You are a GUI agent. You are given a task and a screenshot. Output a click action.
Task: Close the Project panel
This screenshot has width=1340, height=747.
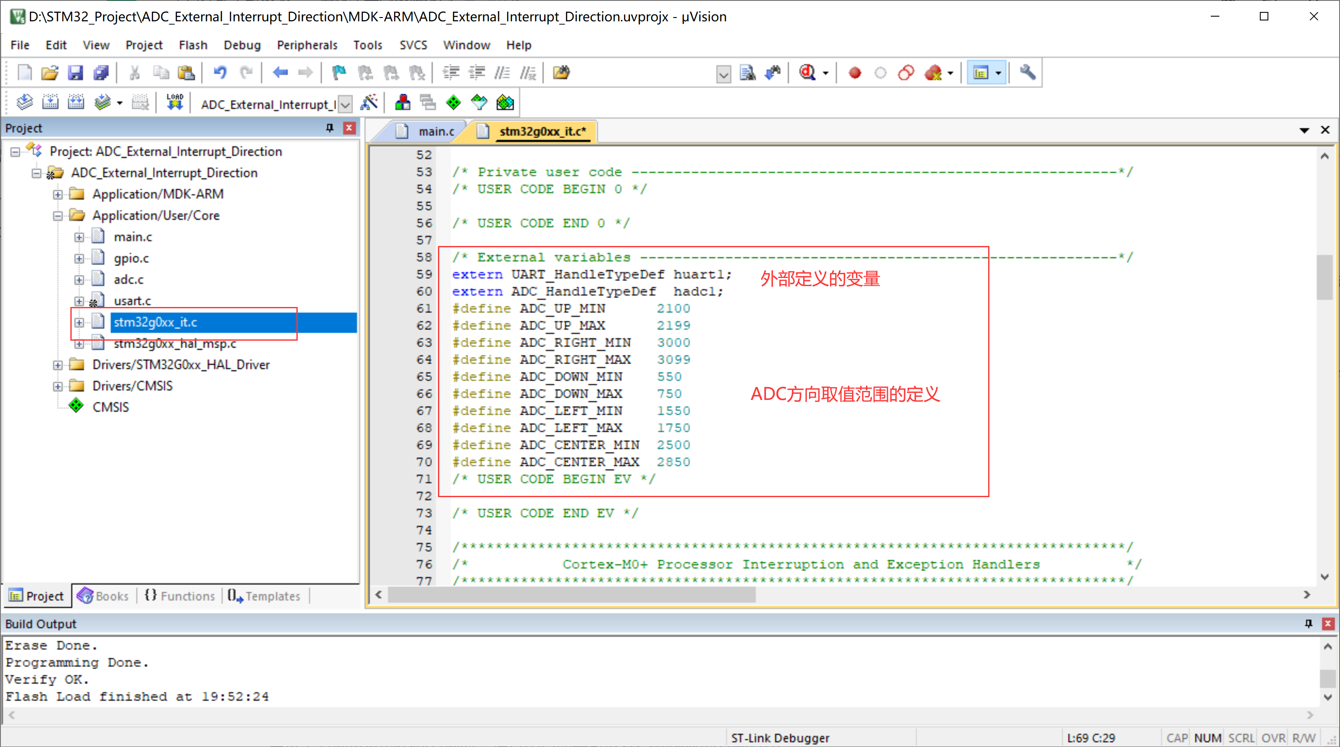pyautogui.click(x=349, y=127)
